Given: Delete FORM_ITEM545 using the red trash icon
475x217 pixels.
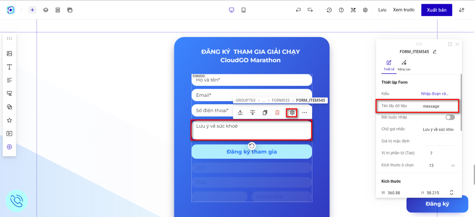Looking at the screenshot, I should tap(277, 112).
